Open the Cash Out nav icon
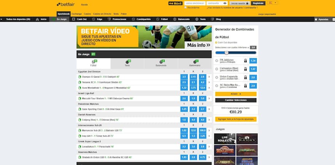335x165 pixels. [74, 19]
